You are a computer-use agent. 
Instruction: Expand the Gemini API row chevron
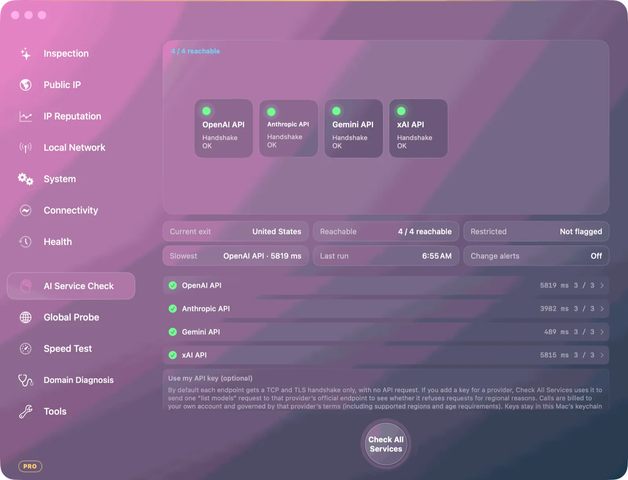pyautogui.click(x=602, y=332)
